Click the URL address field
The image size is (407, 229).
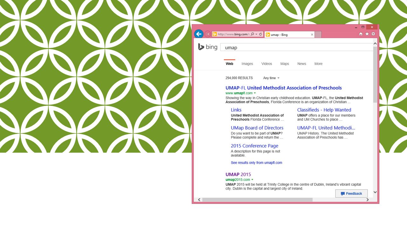pyautogui.click(x=234, y=34)
